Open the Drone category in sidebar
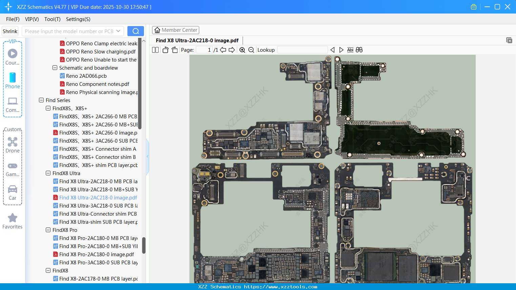The image size is (516, 290). tap(13, 145)
